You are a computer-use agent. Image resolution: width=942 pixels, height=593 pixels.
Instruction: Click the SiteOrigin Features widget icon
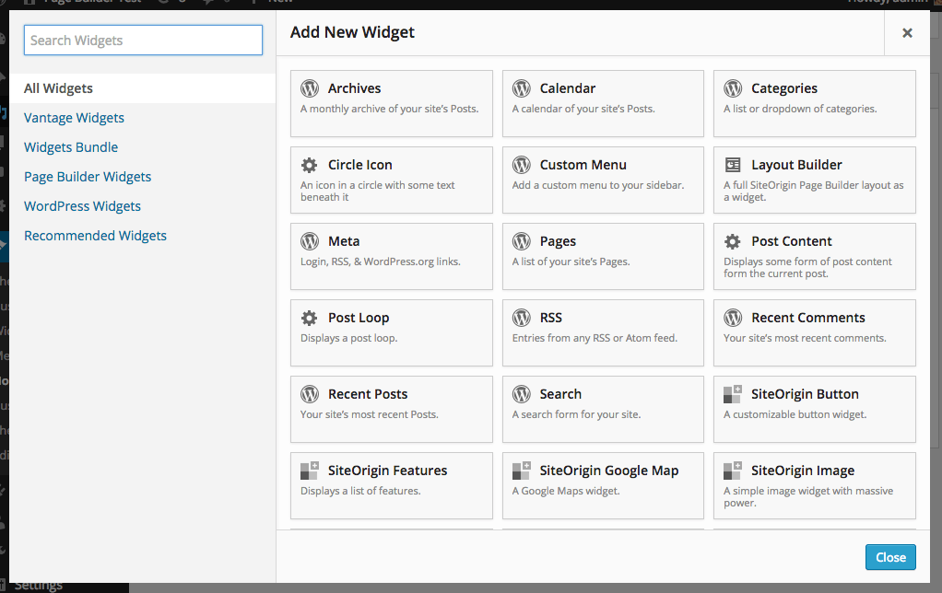310,471
